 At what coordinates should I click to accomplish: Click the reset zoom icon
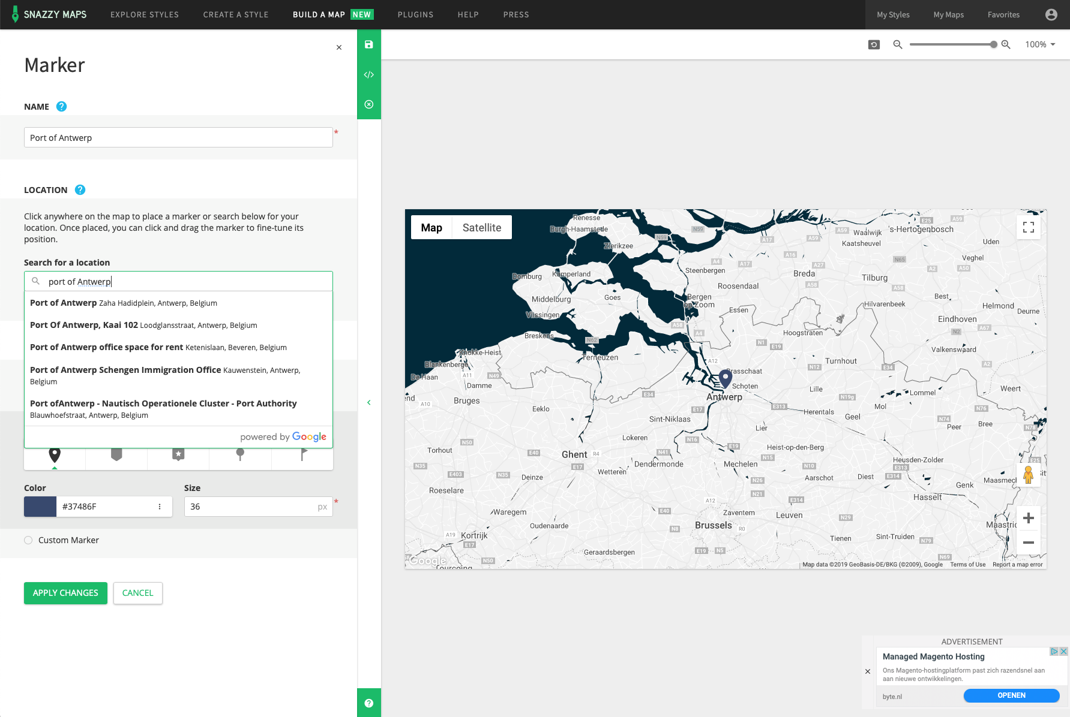click(x=874, y=44)
